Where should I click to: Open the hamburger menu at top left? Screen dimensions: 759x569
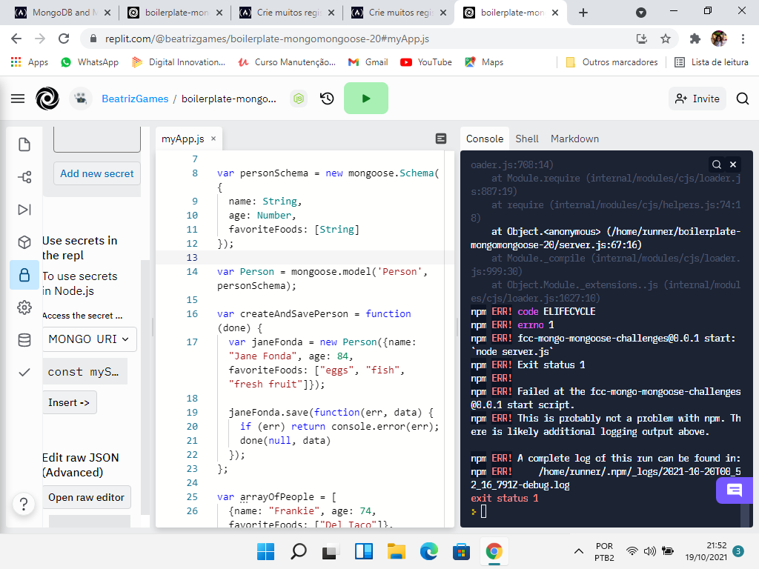18,98
